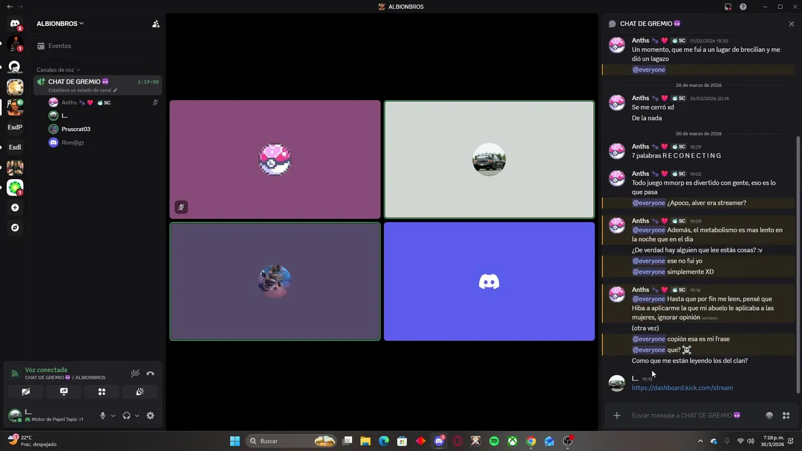Image resolution: width=802 pixels, height=451 pixels.
Task: Open the help question mark icon
Action: pyautogui.click(x=743, y=7)
